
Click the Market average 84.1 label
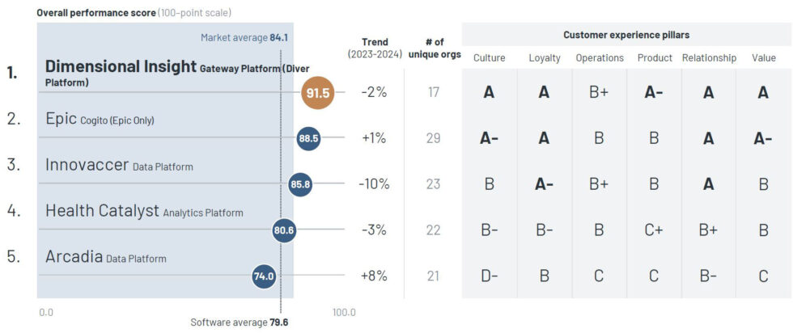point(244,37)
